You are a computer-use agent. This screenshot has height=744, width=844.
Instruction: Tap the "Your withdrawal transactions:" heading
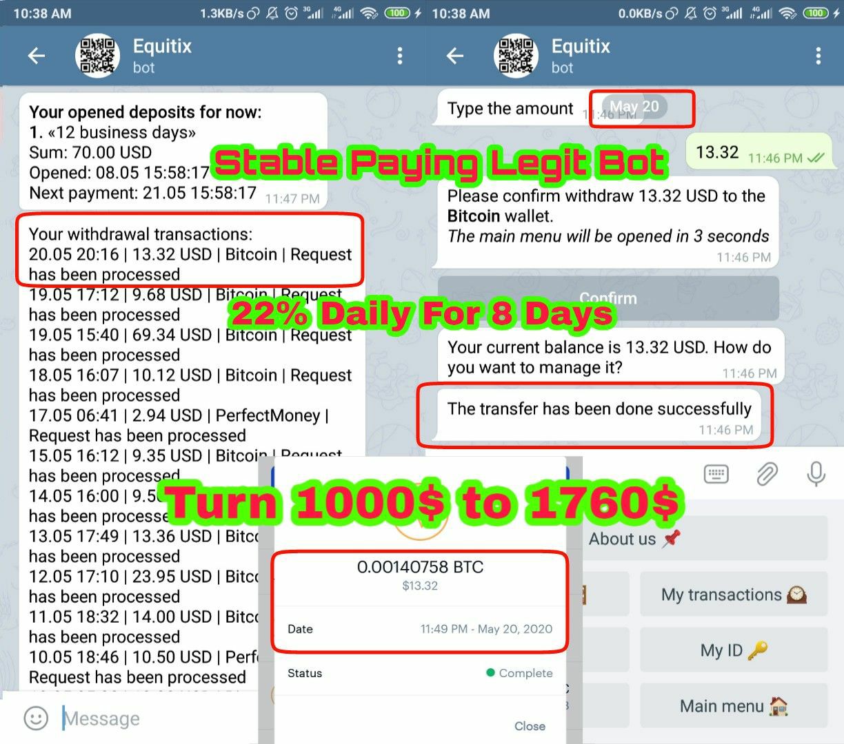(141, 234)
